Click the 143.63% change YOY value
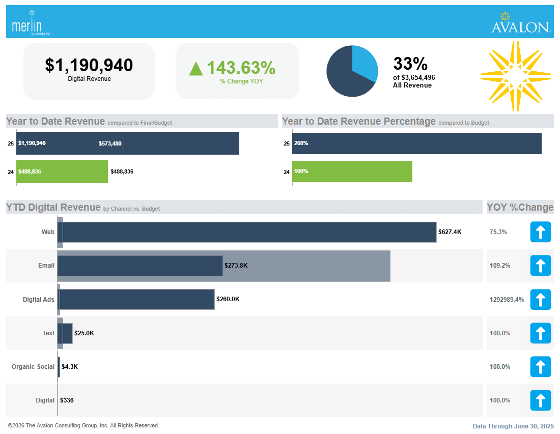The image size is (560, 434). coord(241,68)
